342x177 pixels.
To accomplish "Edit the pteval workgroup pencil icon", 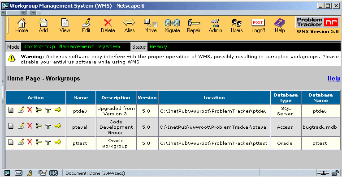I will (21, 126).
